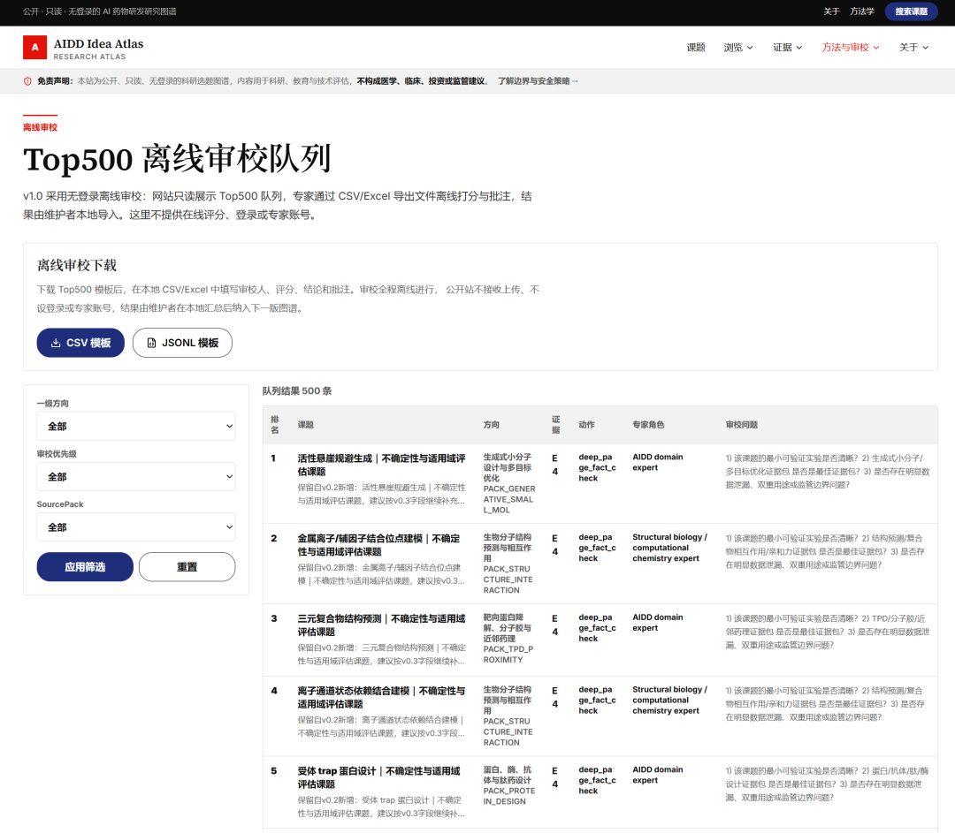Click the 审校问题 column header
The image size is (955, 833).
(x=741, y=425)
